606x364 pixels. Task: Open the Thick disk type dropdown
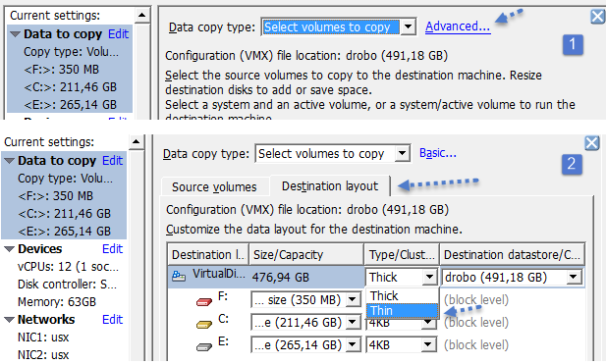pyautogui.click(x=429, y=277)
